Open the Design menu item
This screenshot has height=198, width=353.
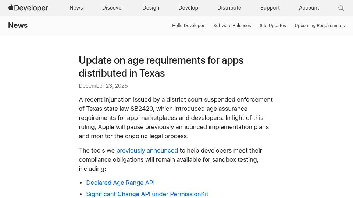151,8
